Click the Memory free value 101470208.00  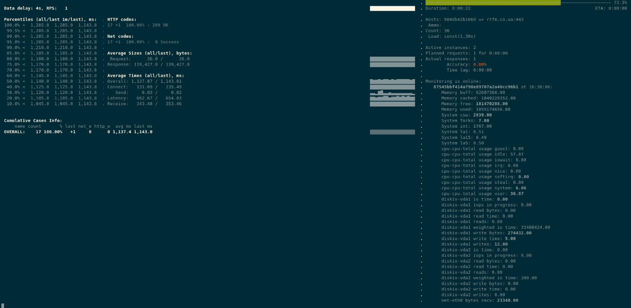click(x=491, y=104)
